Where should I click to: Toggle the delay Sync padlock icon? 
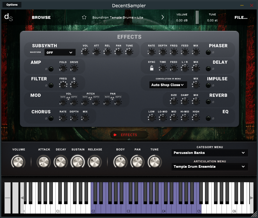click(152, 68)
